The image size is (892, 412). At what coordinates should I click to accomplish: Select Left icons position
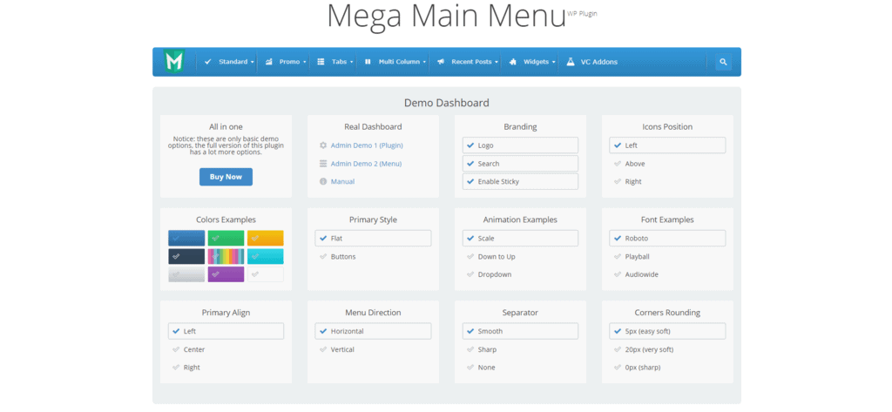coord(667,145)
